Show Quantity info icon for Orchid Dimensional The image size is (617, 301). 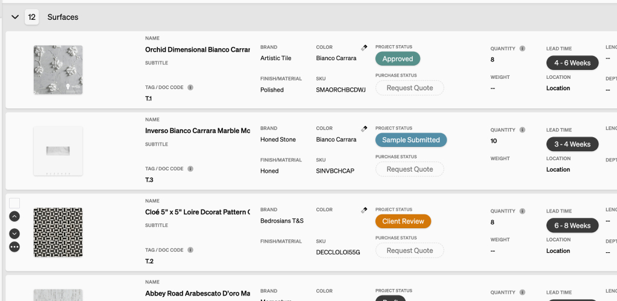pos(522,49)
